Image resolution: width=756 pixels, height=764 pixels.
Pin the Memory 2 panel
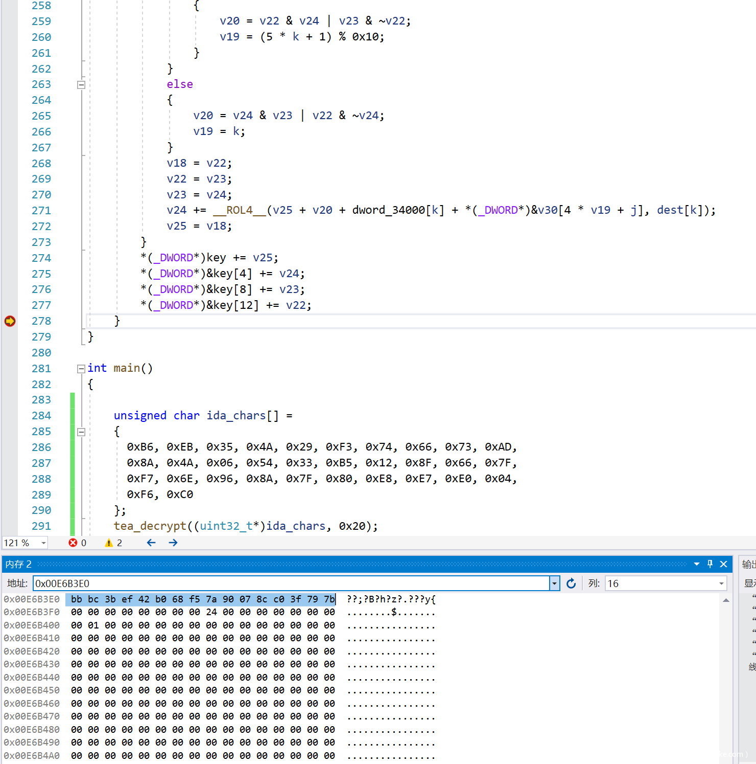[710, 564]
